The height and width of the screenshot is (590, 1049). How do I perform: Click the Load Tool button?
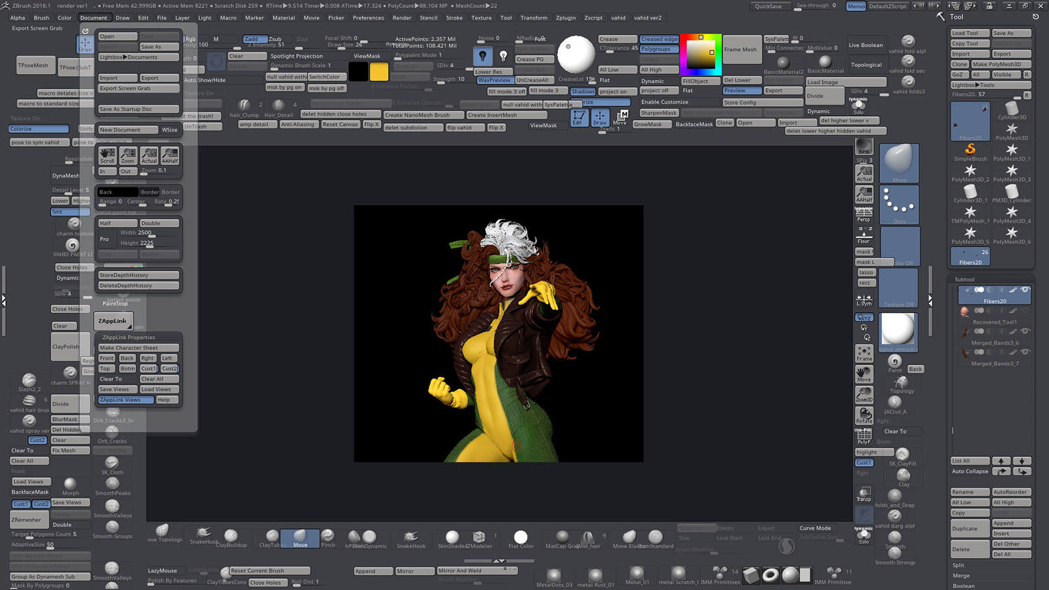tap(970, 33)
